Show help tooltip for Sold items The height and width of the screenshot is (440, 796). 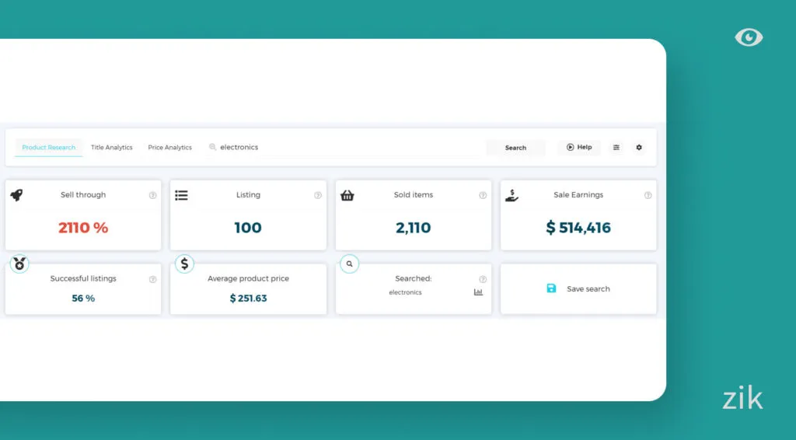click(483, 195)
